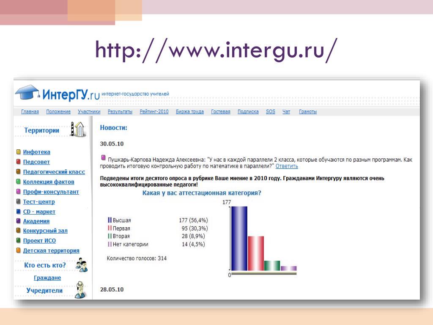Click the Кто есть кто people icon
The width and height of the screenshot is (433, 325).
coord(82,264)
